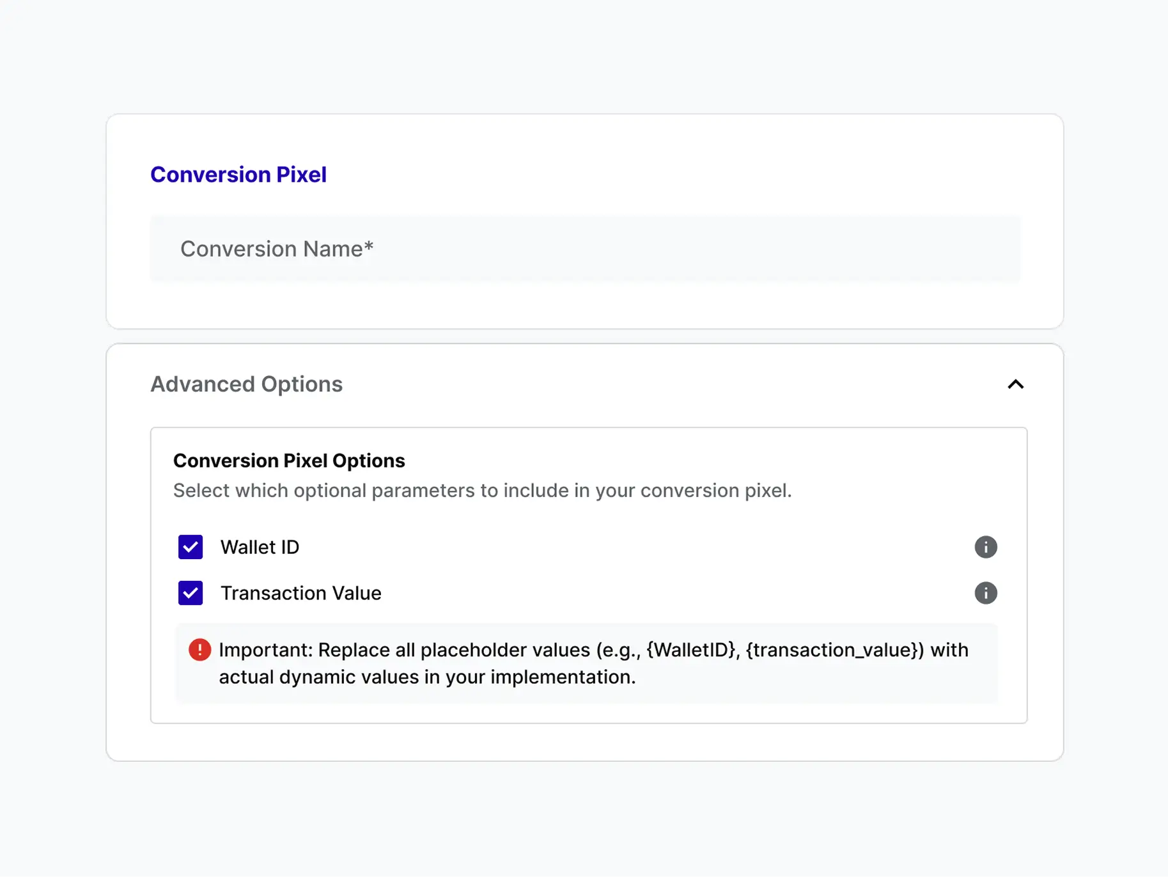Click the red exclamation warning icon
This screenshot has height=877, width=1168.
[199, 650]
